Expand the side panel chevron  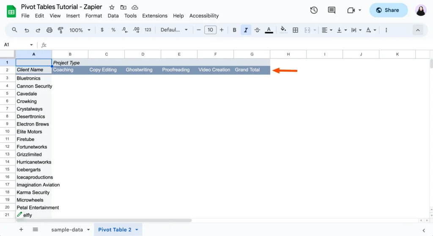point(424,231)
